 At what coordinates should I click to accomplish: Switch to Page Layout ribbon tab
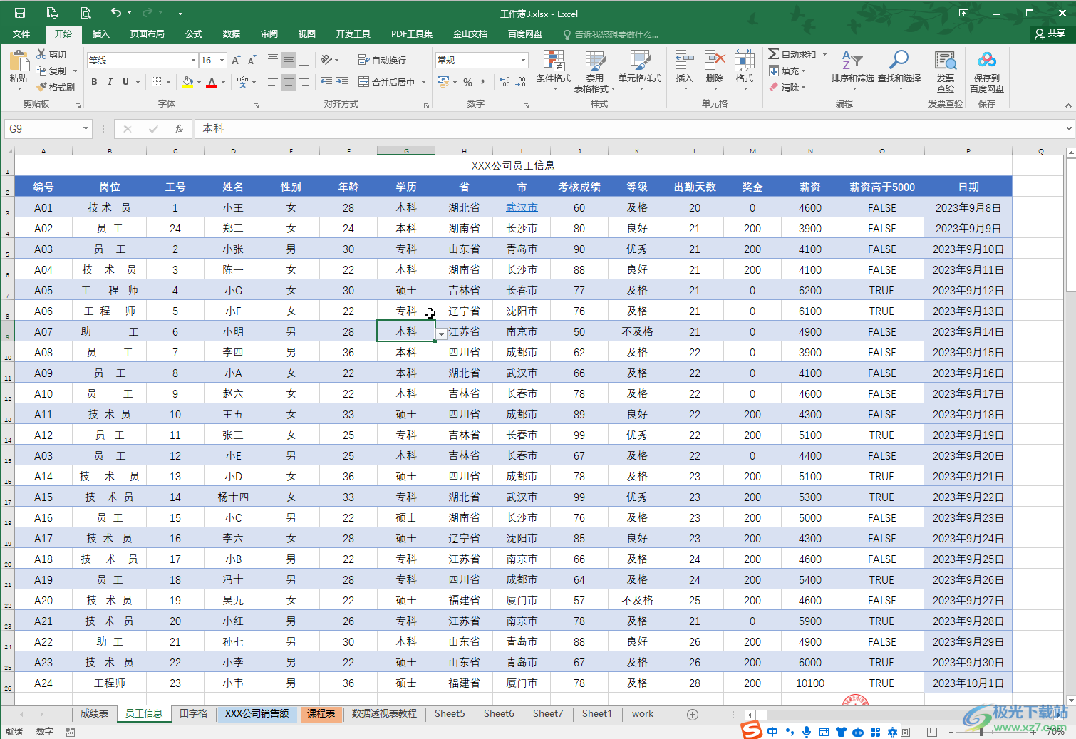148,33
